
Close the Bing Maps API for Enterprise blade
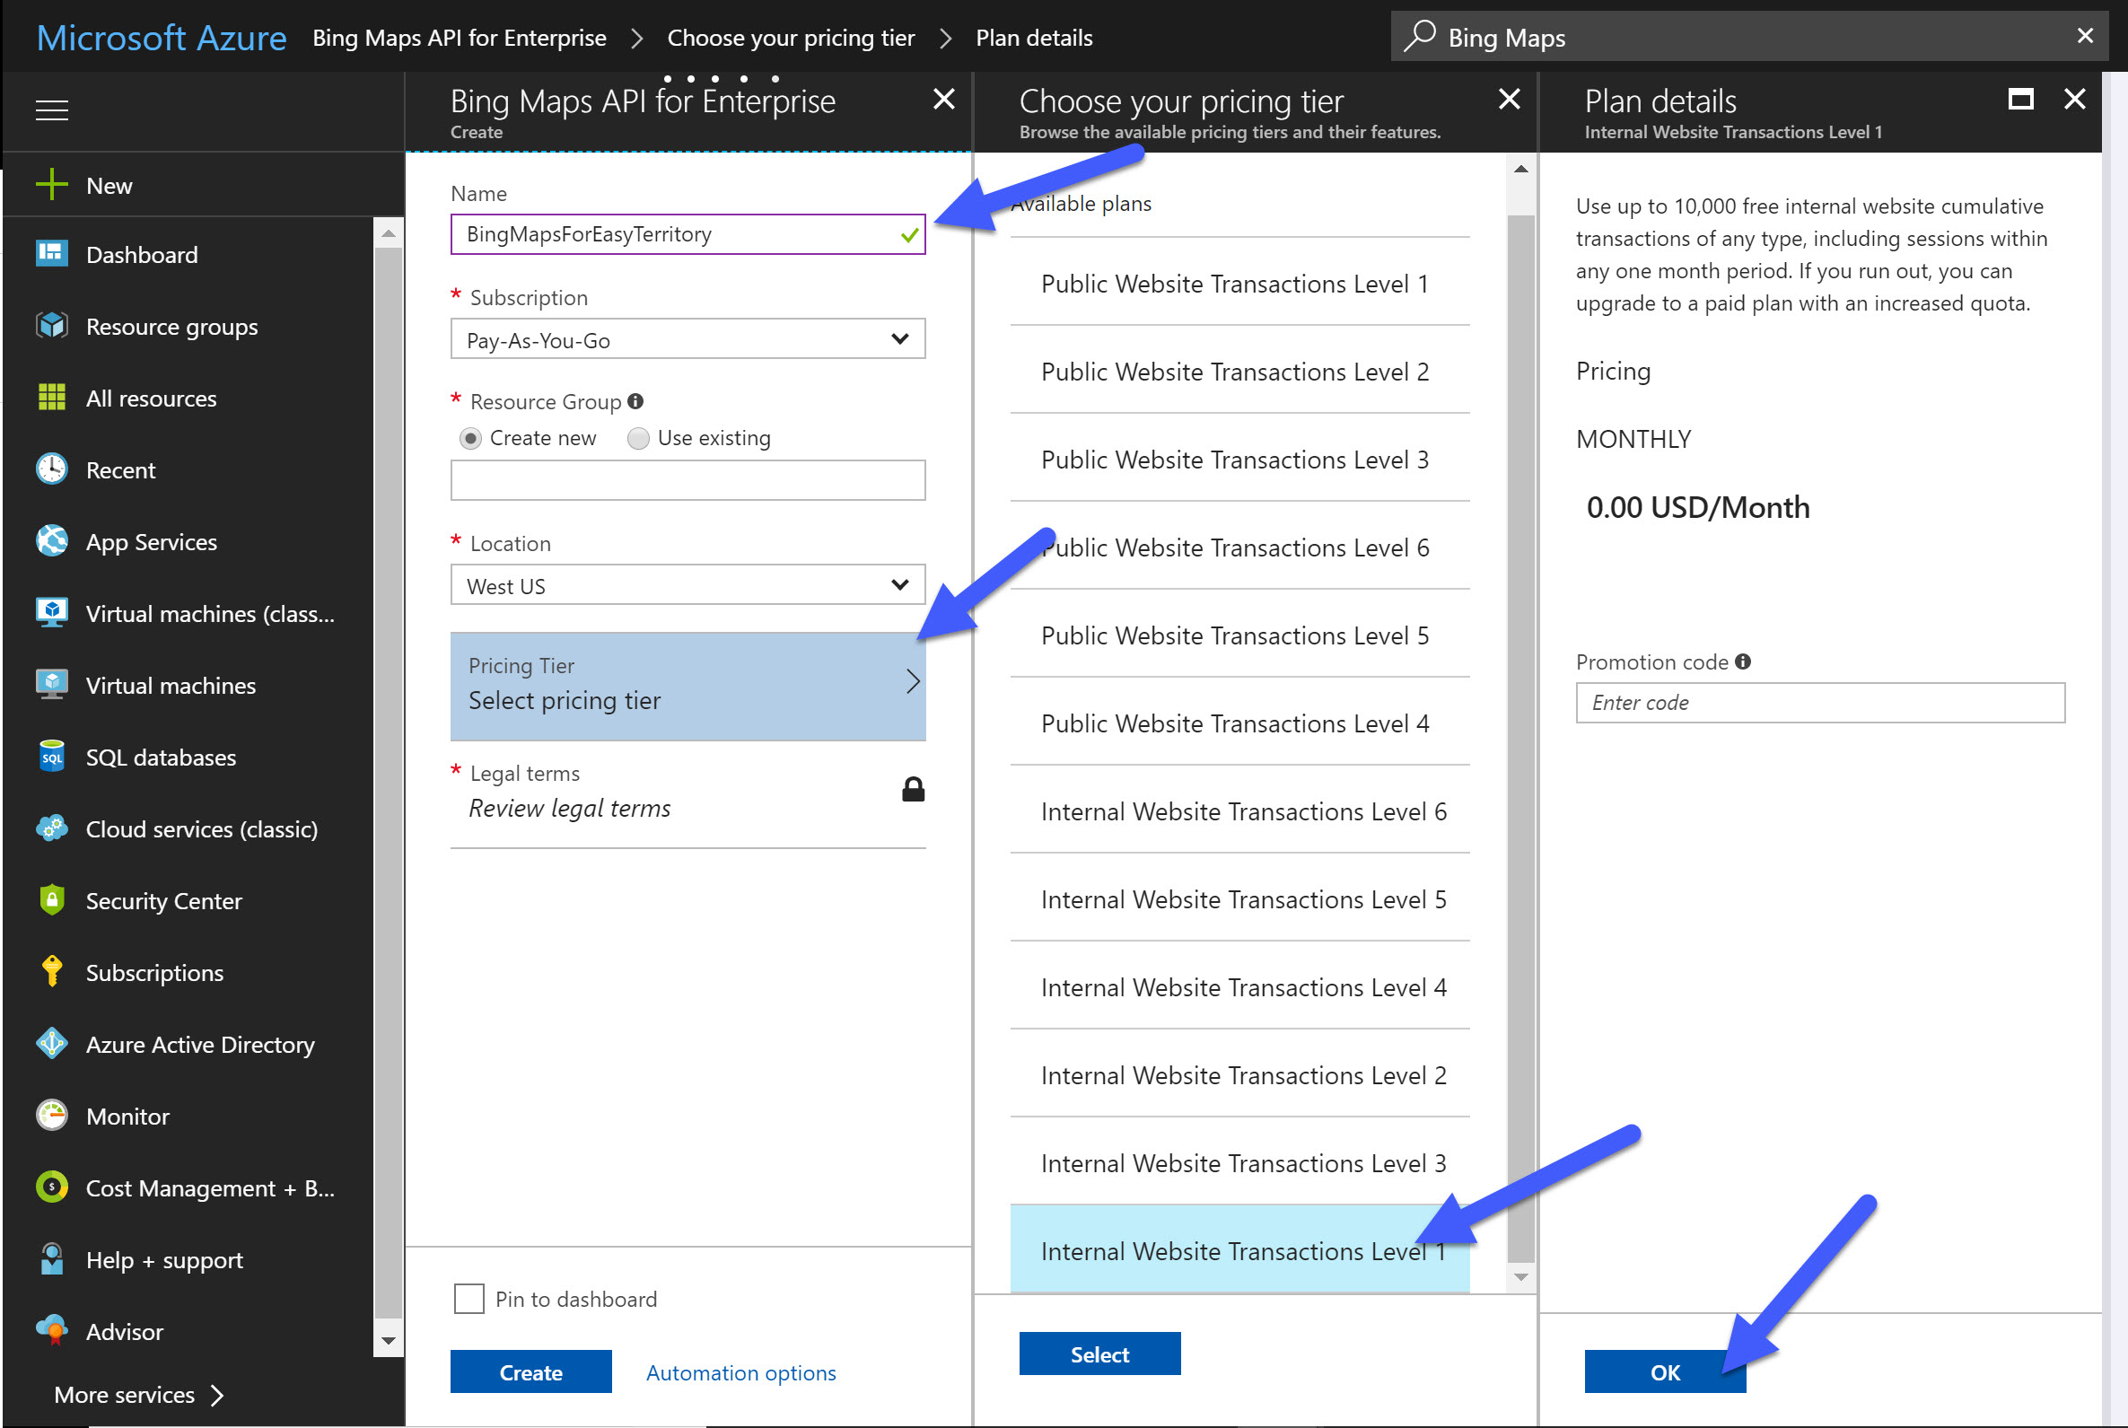coord(944,99)
